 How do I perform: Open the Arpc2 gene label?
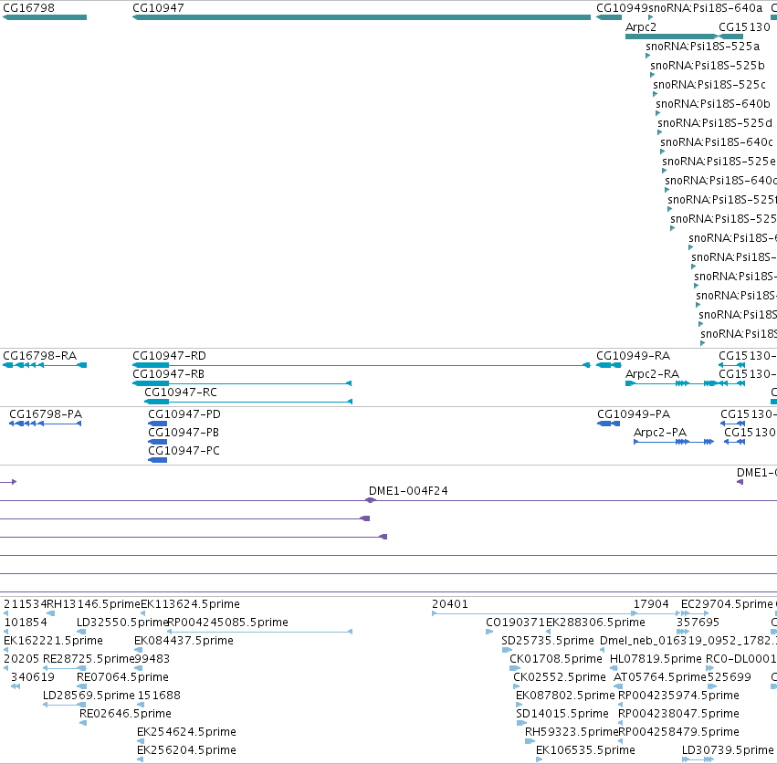[641, 27]
